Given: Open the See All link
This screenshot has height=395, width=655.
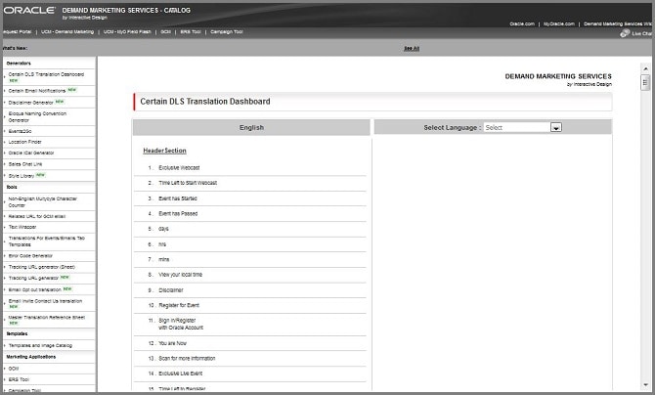Looking at the screenshot, I should coord(412,49).
